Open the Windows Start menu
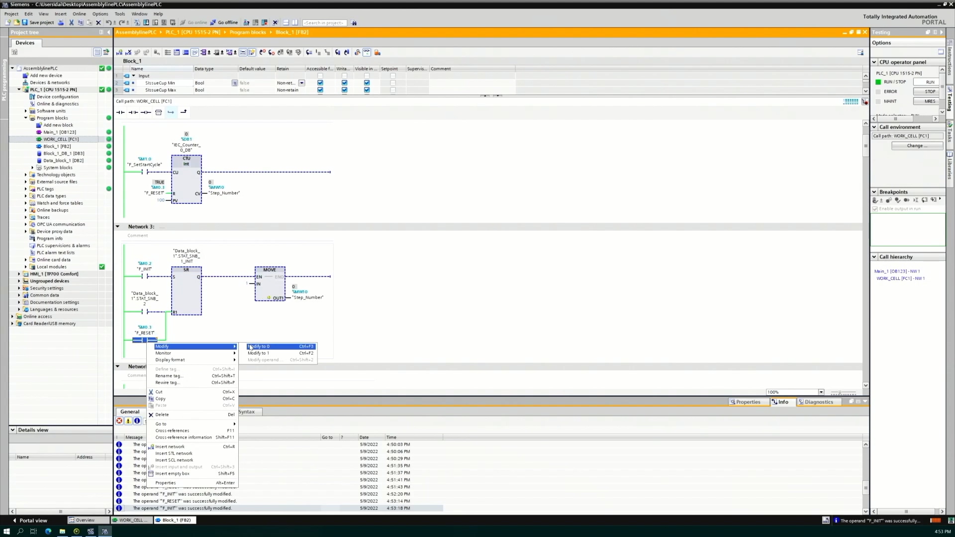 click(x=6, y=531)
